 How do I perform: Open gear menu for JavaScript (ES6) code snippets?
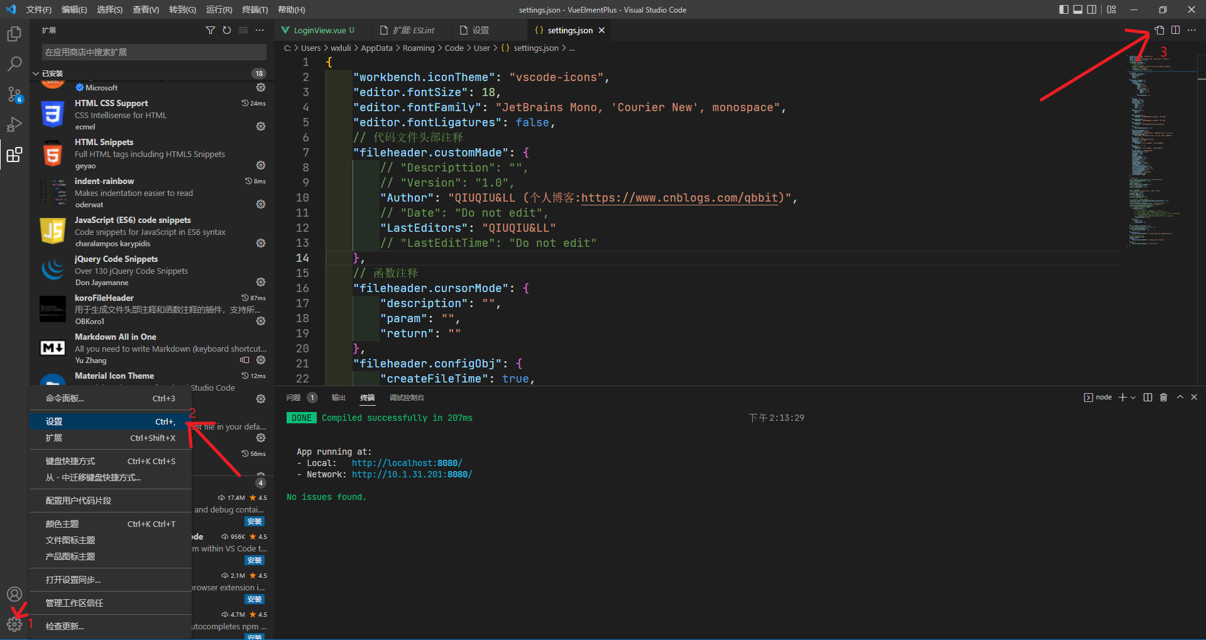pyautogui.click(x=261, y=243)
